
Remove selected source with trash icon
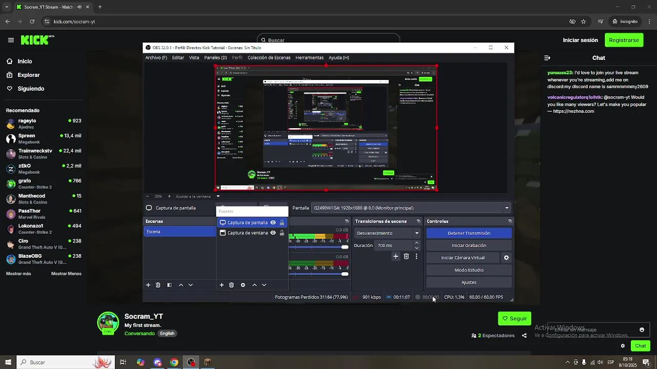point(231,285)
